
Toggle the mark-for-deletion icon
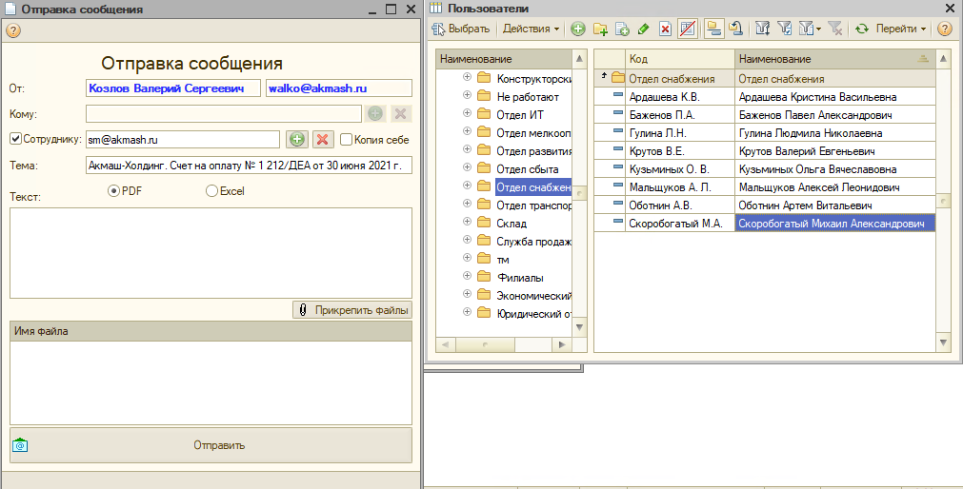coord(687,29)
